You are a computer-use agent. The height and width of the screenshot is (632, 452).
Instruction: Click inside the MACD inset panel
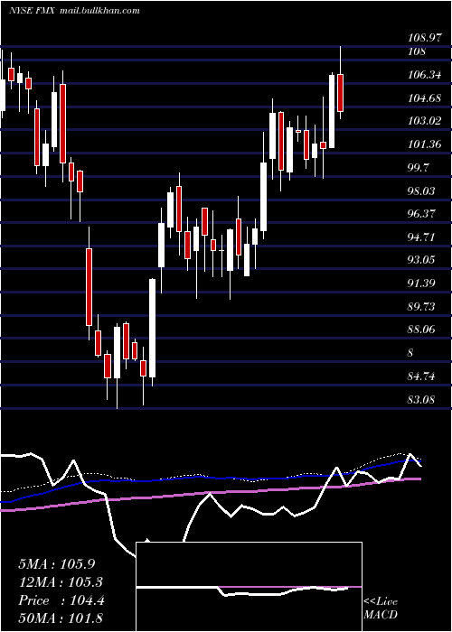[x=249, y=587]
